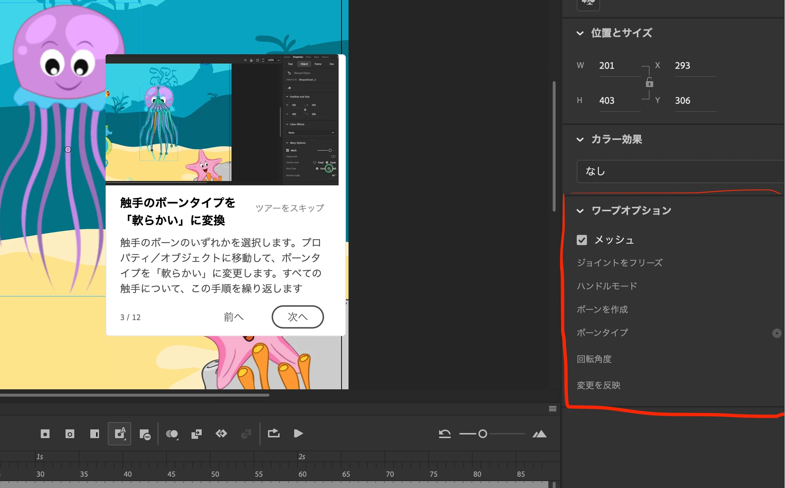This screenshot has height=488, width=785.
Task: Click the Insert Keyframe icon
Action: point(45,434)
